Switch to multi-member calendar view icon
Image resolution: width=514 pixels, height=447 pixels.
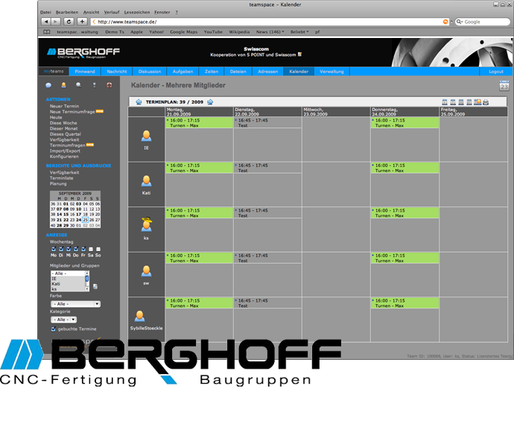pos(477,102)
